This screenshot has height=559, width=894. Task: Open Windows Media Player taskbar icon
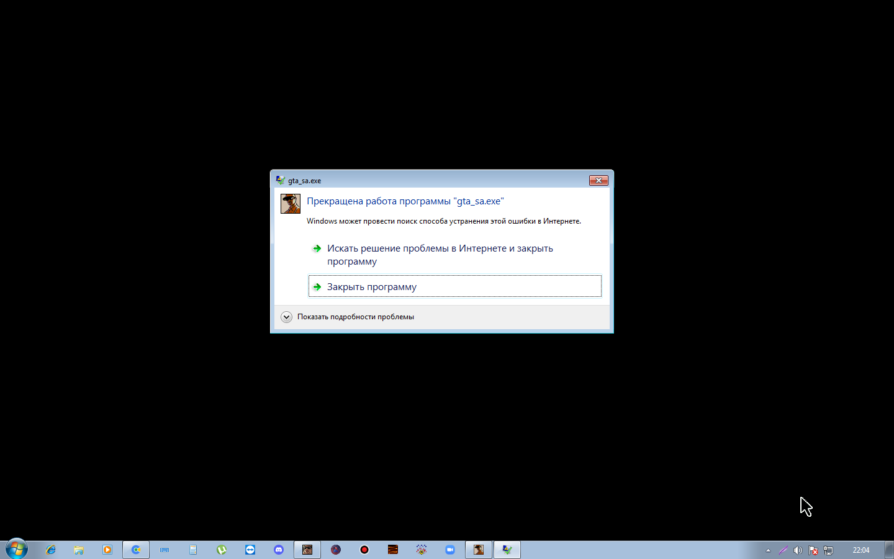pos(107,550)
